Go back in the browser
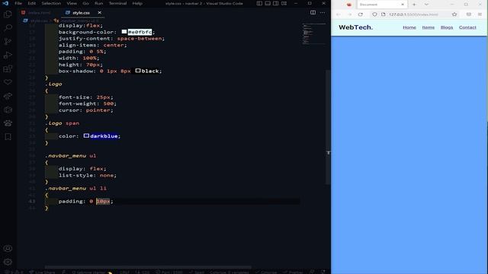This screenshot has height=274, width=488. point(339,14)
